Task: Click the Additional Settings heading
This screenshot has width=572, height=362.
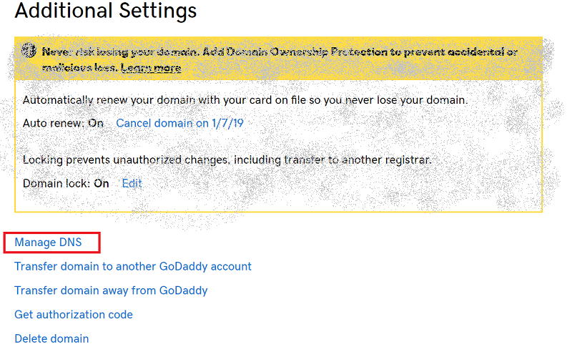Action: pos(106,10)
